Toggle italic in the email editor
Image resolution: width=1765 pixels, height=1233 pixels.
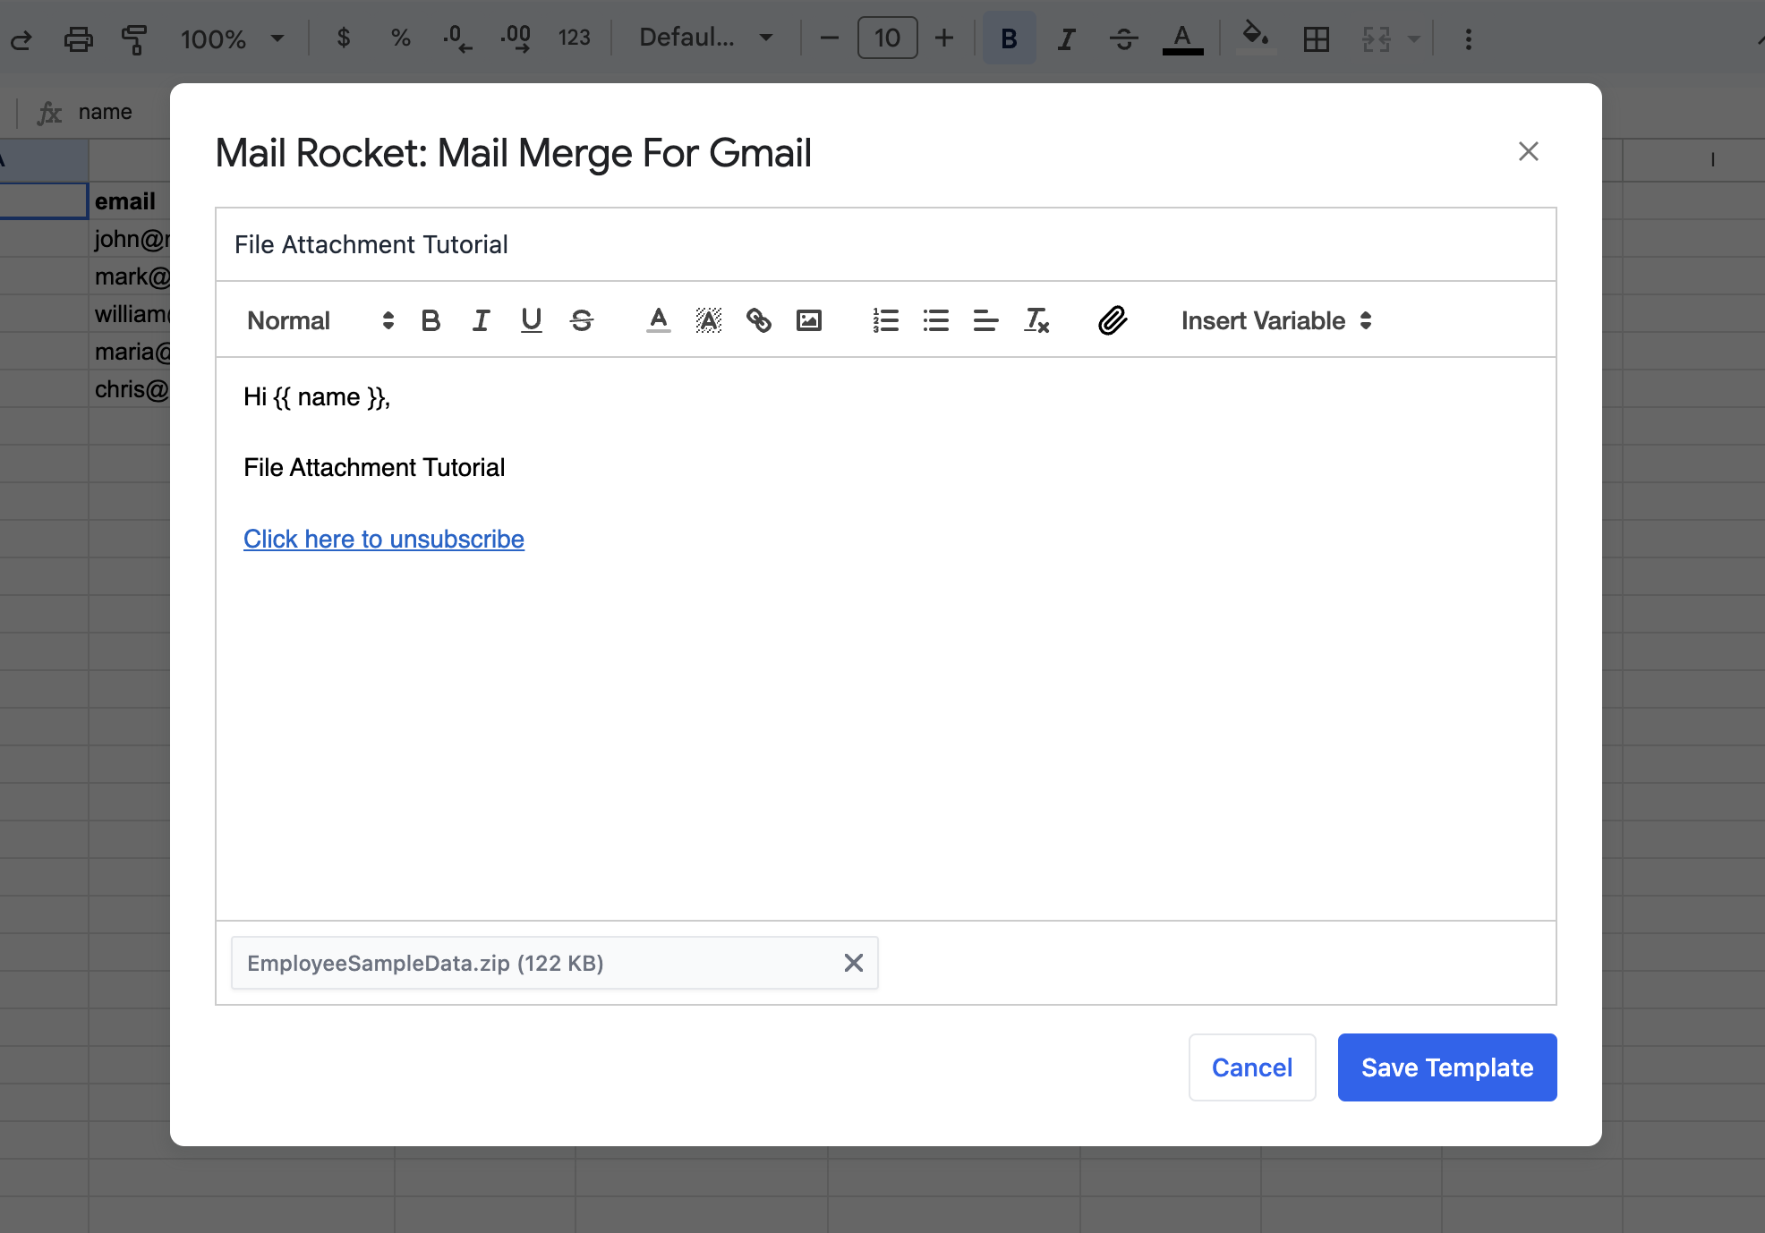coord(481,320)
